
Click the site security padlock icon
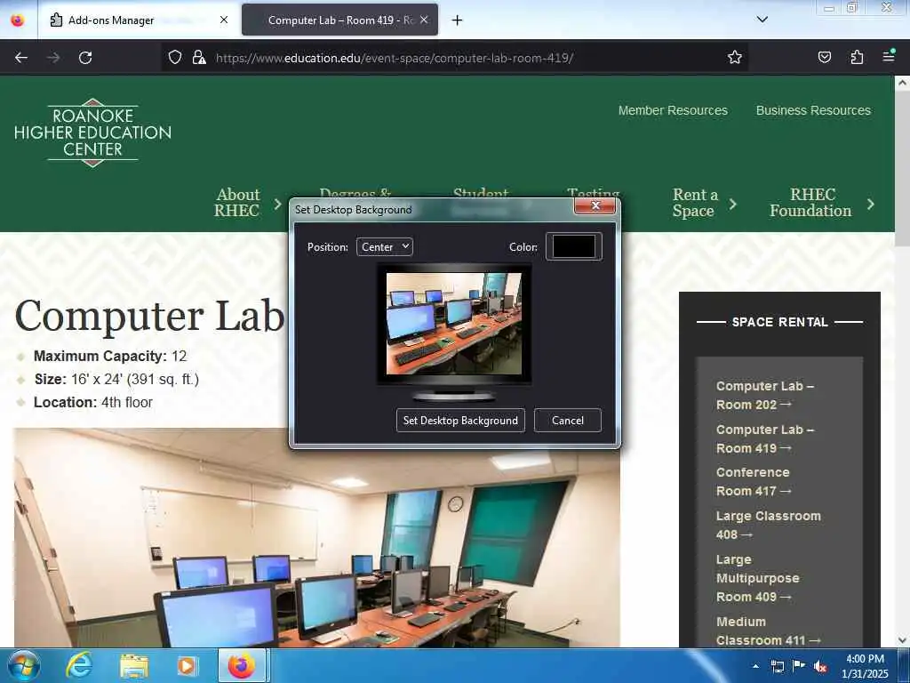click(x=199, y=57)
